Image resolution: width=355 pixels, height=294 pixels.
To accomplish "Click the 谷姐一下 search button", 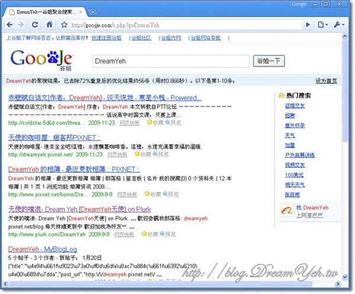I will click(x=269, y=61).
